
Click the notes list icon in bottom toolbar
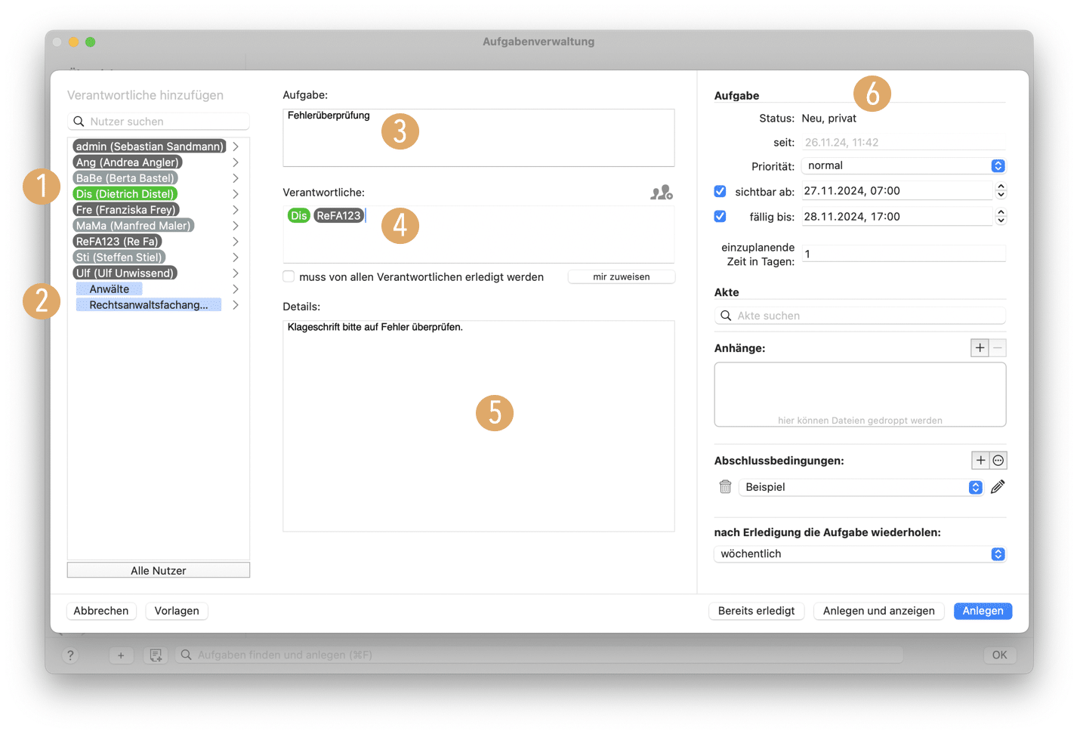[x=156, y=655]
